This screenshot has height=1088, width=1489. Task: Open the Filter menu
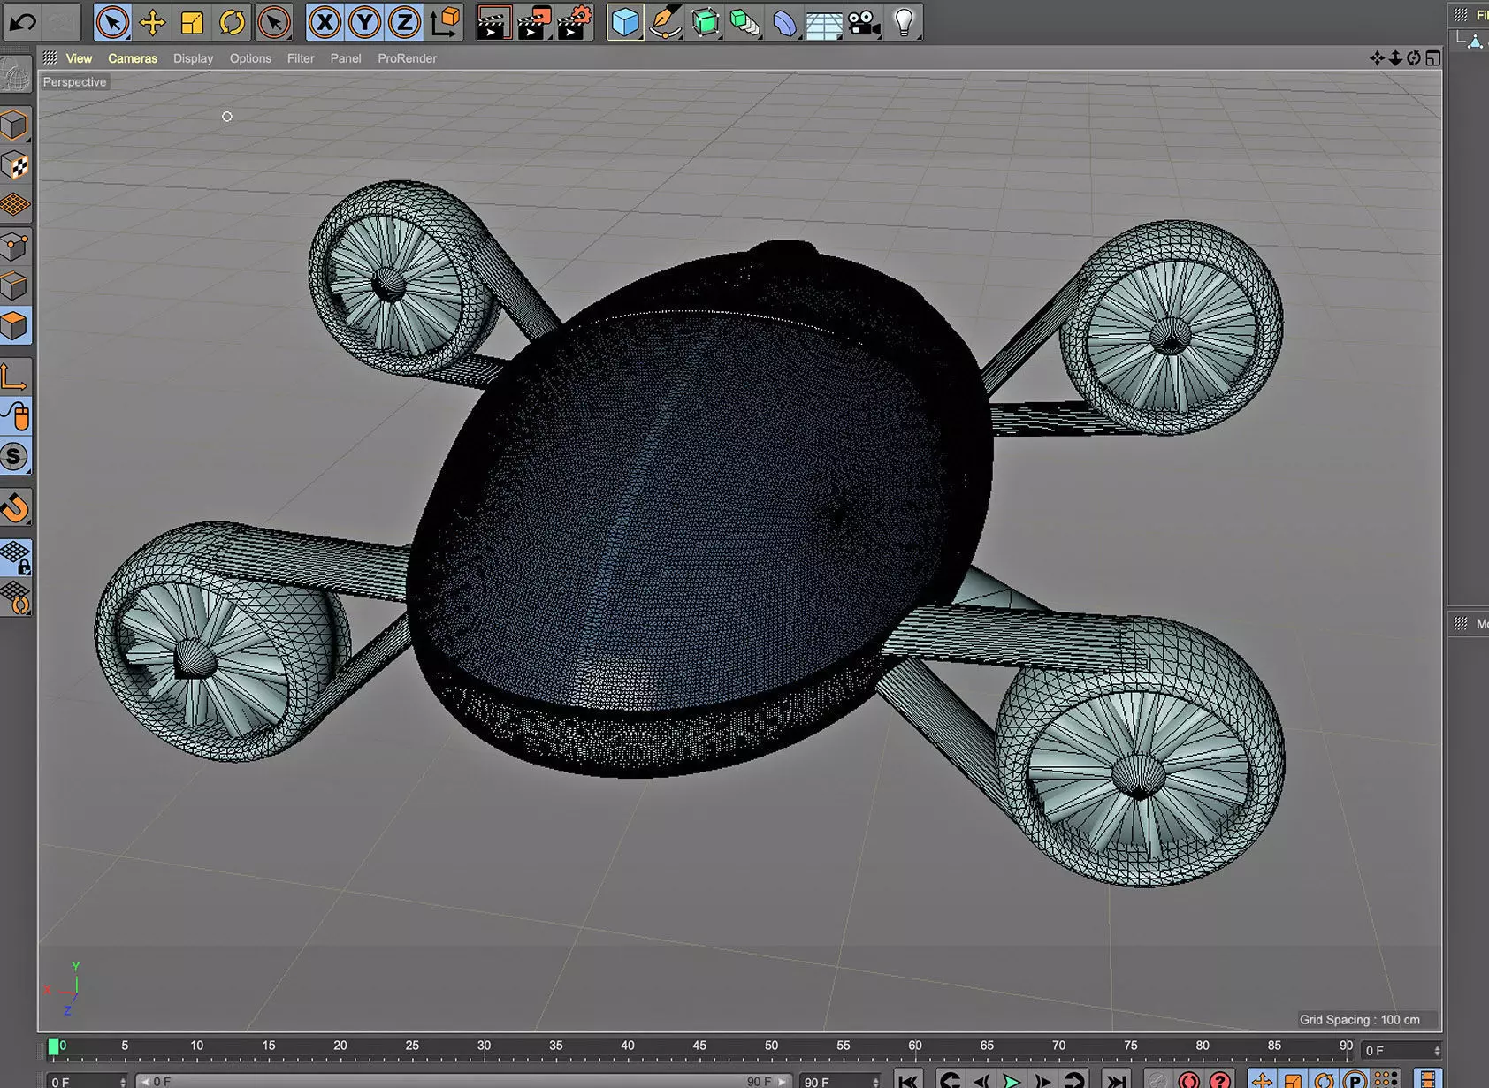pyautogui.click(x=301, y=58)
